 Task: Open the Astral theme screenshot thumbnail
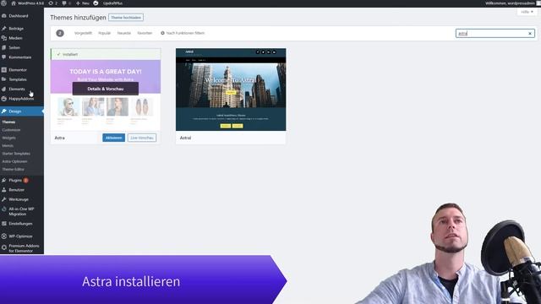coord(231,90)
